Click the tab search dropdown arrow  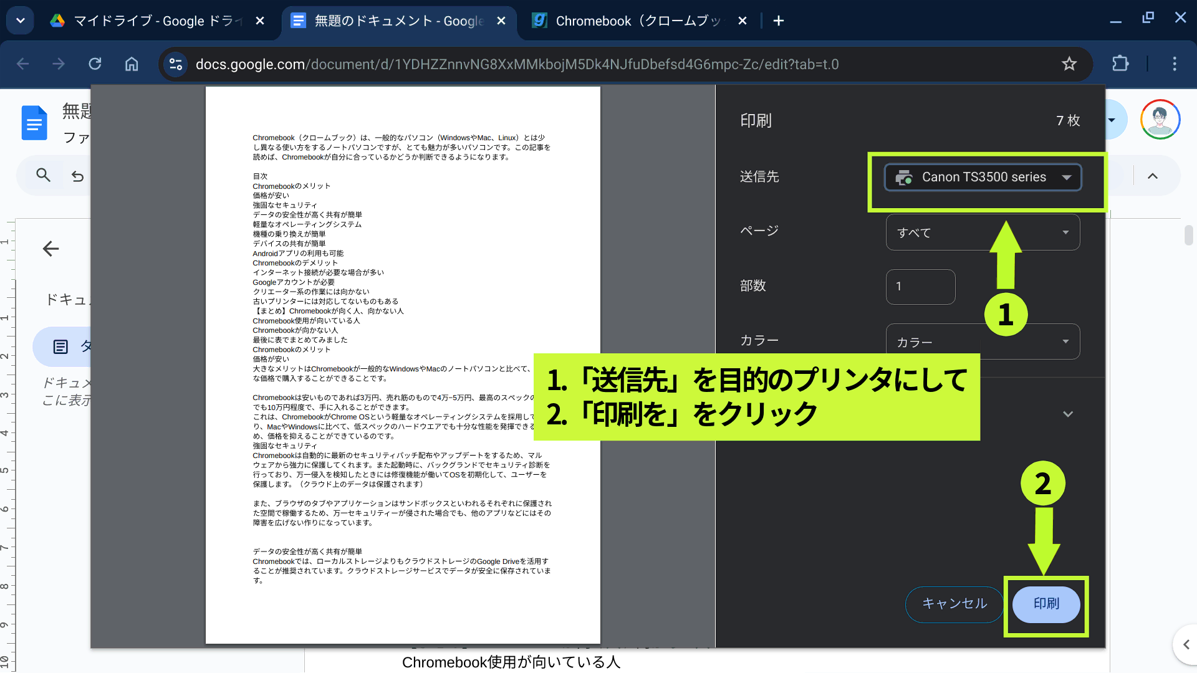click(x=21, y=21)
